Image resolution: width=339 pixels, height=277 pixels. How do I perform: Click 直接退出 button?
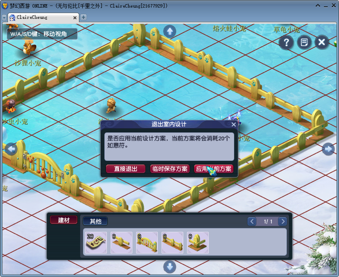[x=126, y=169]
